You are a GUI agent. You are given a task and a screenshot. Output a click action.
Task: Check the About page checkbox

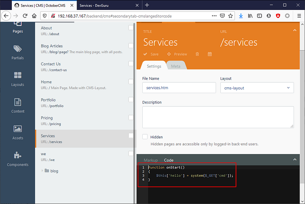[131, 27]
